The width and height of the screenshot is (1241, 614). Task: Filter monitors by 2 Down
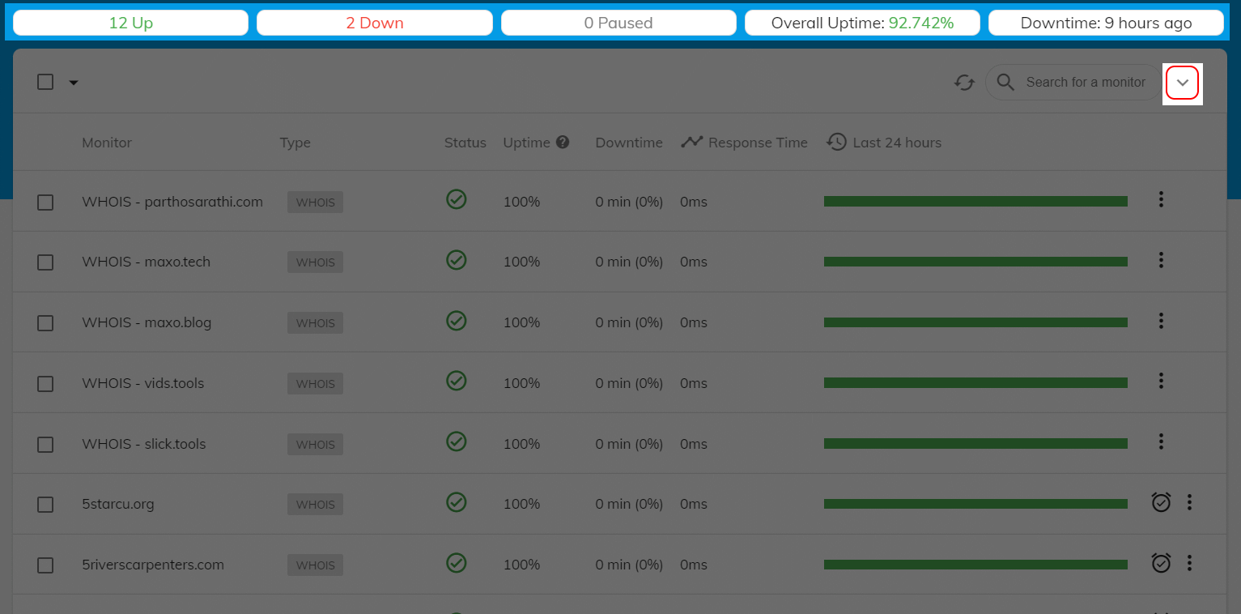(x=374, y=23)
